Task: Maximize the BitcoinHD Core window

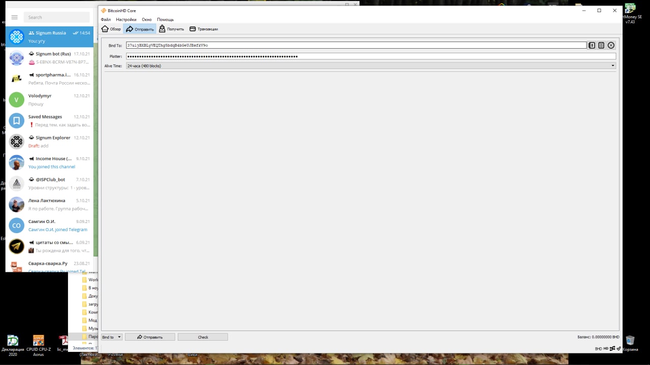Action: pos(599,10)
